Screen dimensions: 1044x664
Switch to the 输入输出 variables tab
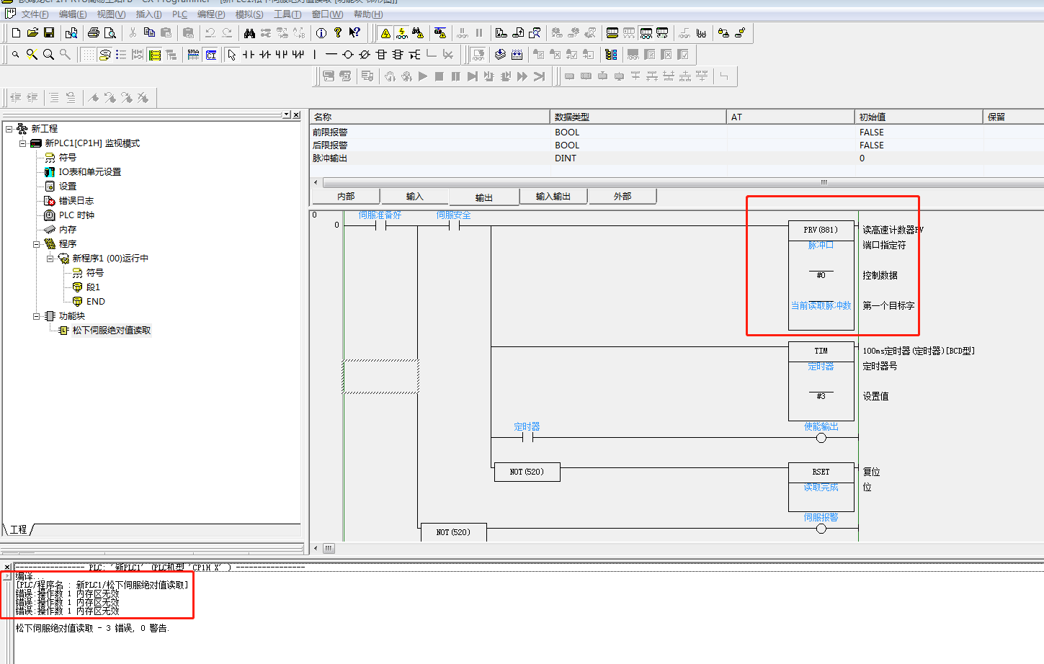coord(553,197)
